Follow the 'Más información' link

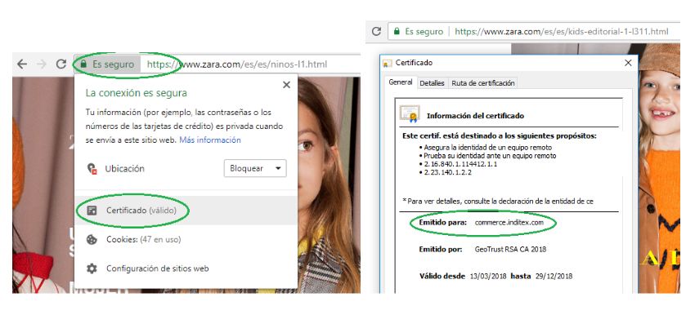point(210,140)
